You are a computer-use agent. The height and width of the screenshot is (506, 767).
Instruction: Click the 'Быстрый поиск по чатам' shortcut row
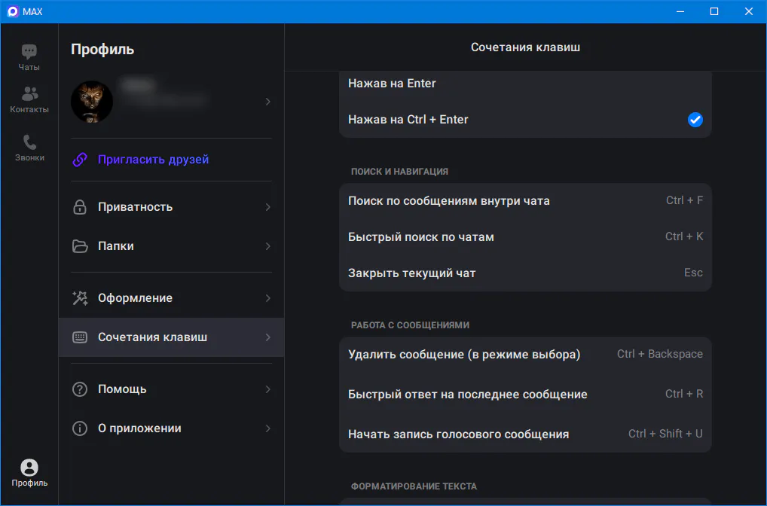[525, 237]
